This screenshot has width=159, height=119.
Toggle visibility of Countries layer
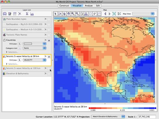coord(49,40)
